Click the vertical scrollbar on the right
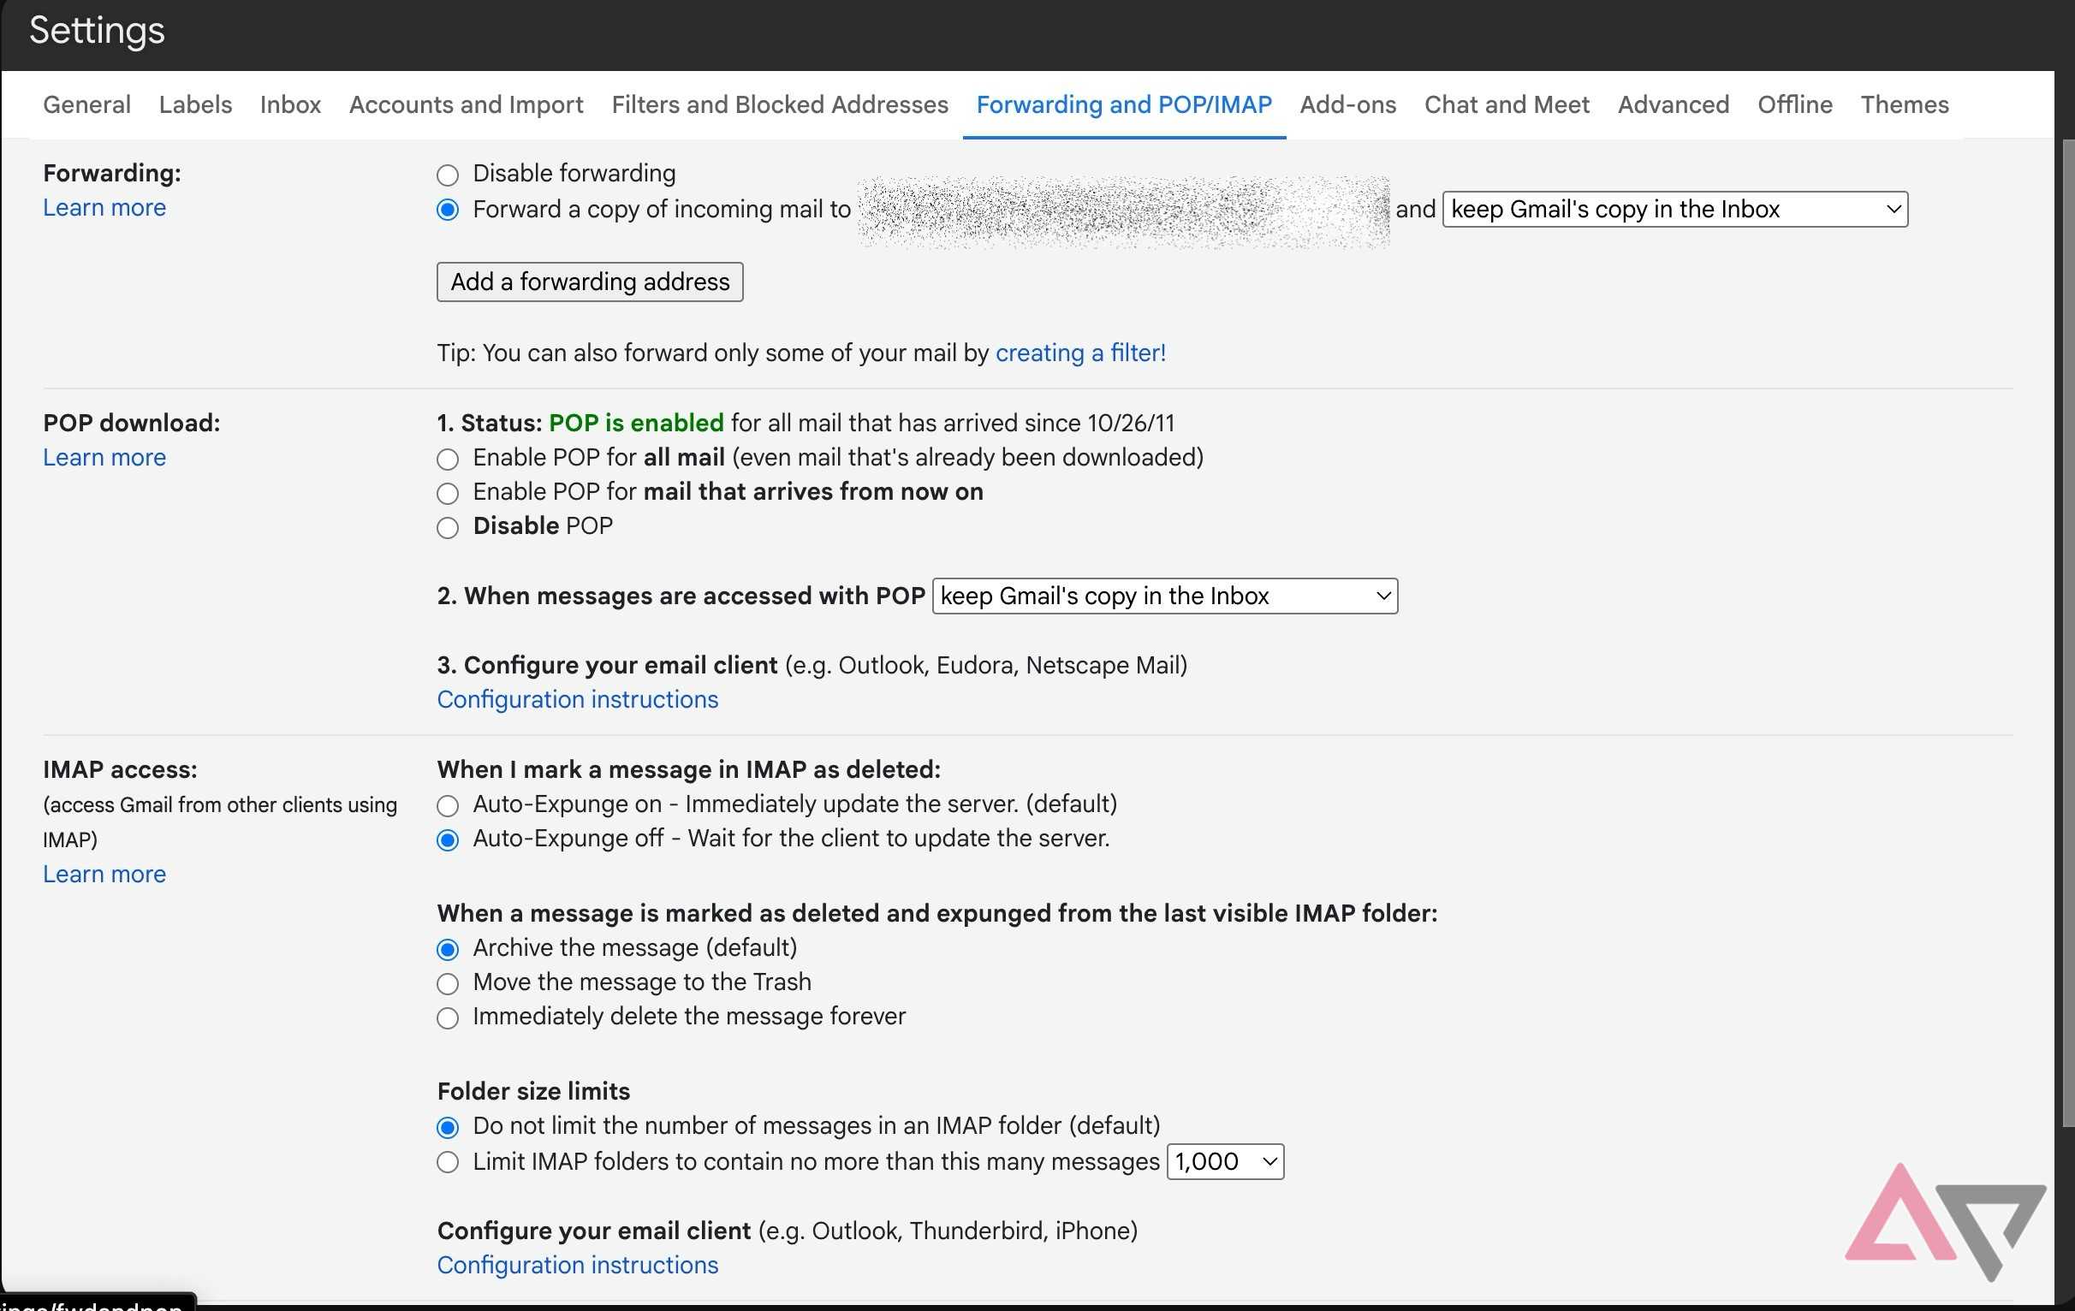The width and height of the screenshot is (2075, 1311). [2068, 633]
